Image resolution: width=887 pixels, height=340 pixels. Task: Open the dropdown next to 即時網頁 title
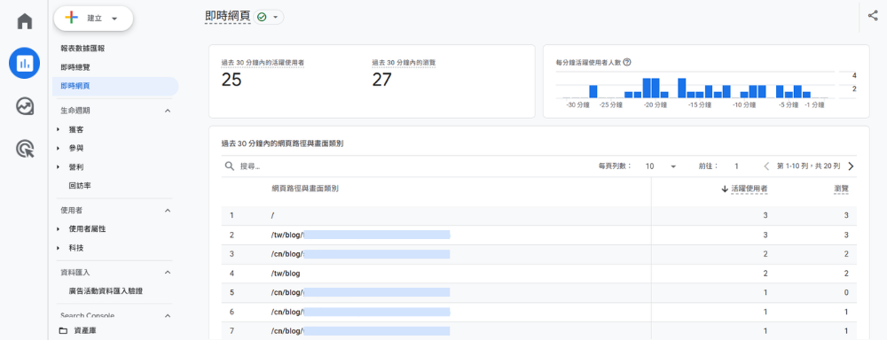point(276,18)
